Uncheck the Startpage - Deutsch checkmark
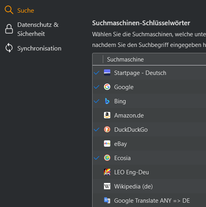 [x=97, y=73]
